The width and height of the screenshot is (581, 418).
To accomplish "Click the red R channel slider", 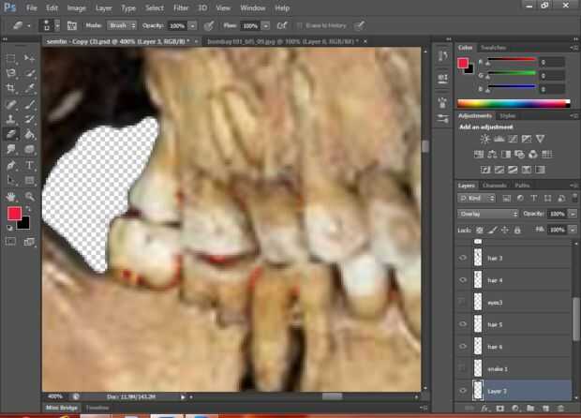I will click(x=512, y=59).
